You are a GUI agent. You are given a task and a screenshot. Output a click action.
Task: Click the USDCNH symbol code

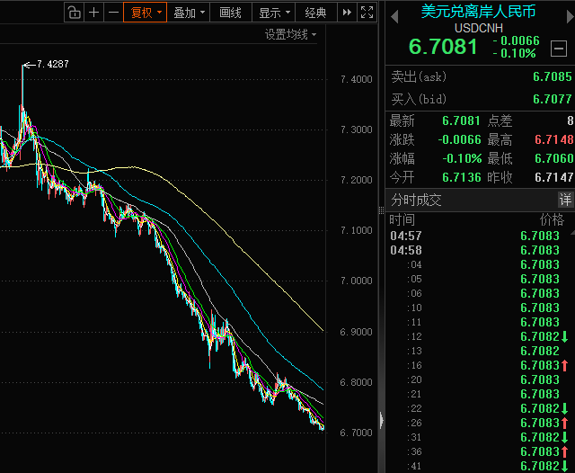(479, 28)
